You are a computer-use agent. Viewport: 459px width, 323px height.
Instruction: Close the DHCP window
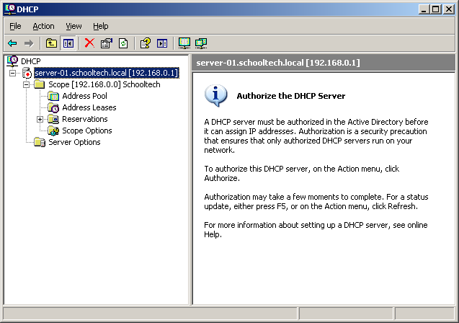[448, 9]
